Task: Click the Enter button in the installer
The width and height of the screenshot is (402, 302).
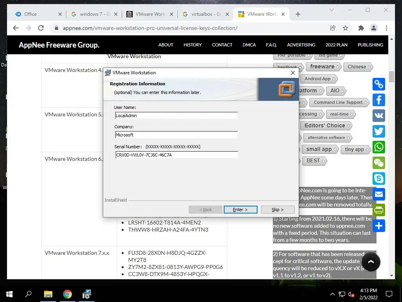Action: click(x=240, y=210)
